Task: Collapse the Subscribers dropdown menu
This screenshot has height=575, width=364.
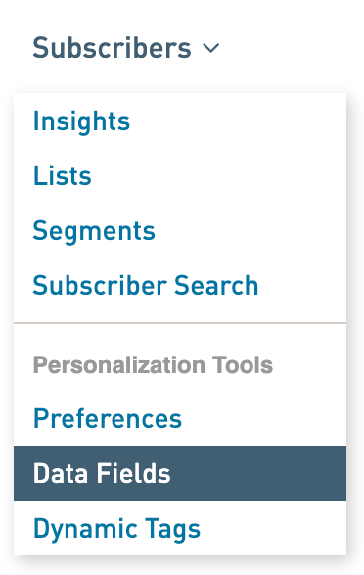Action: (x=126, y=48)
